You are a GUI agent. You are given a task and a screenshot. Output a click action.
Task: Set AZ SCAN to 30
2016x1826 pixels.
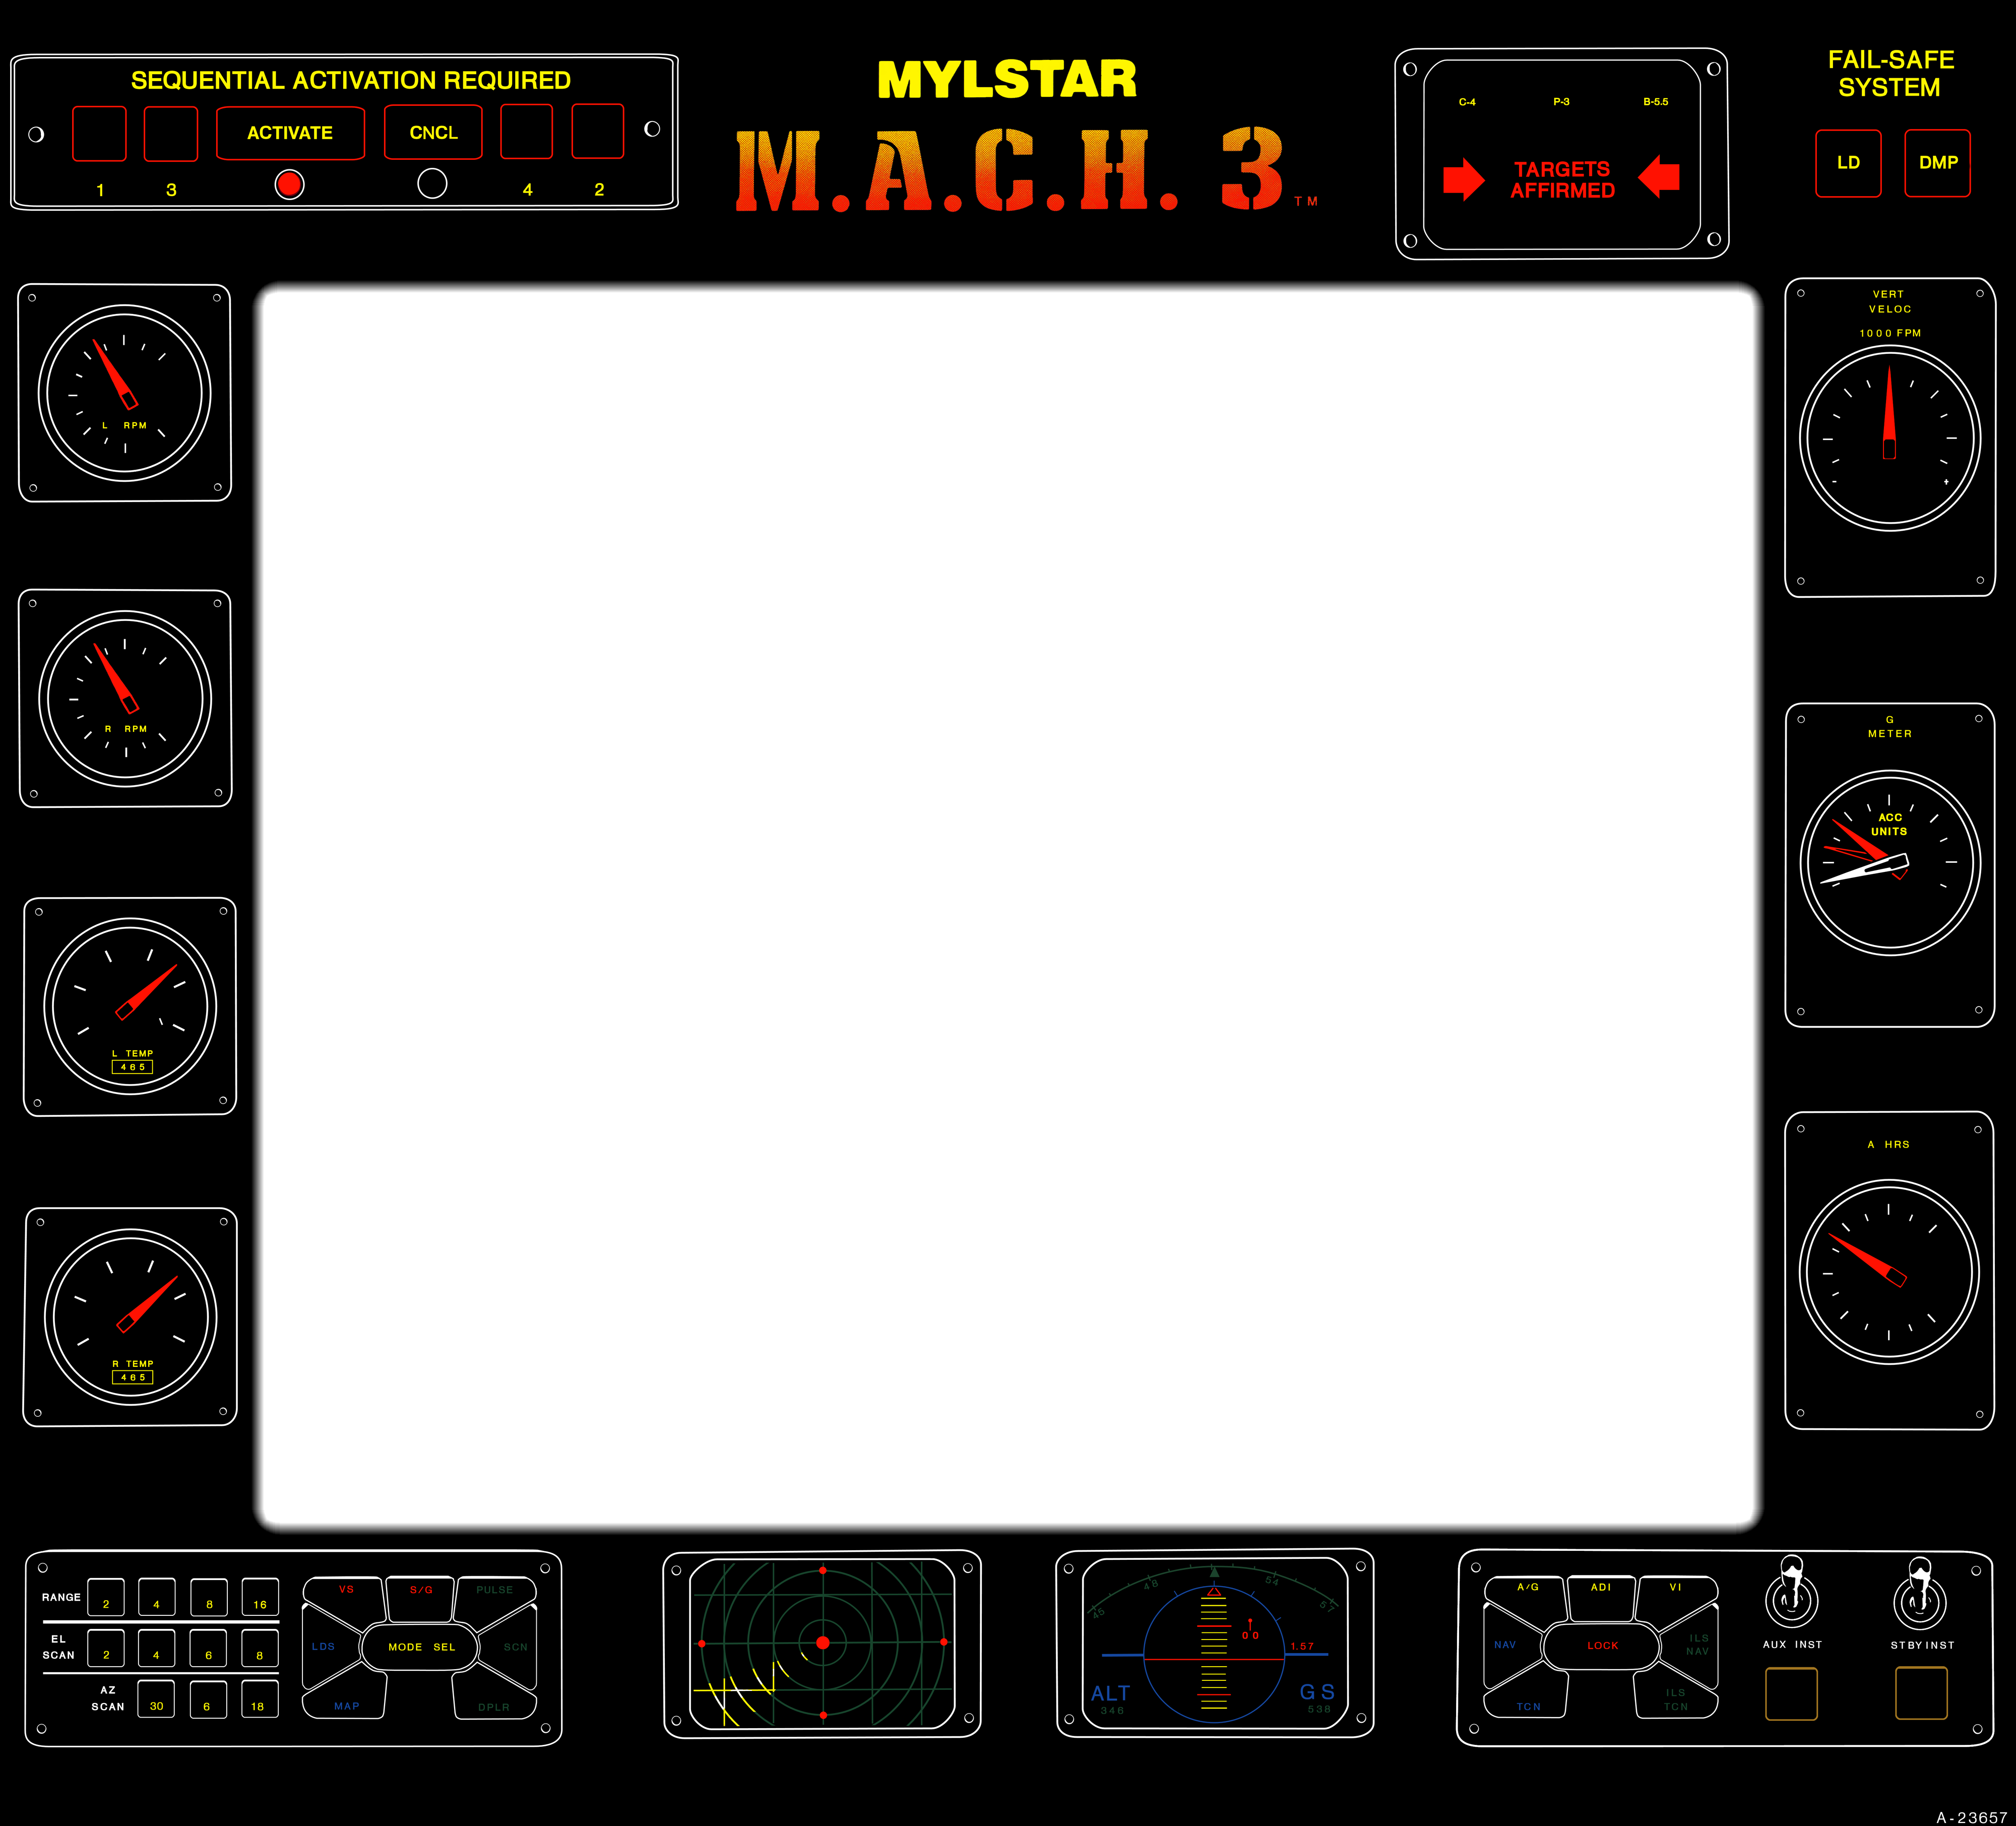point(156,1699)
